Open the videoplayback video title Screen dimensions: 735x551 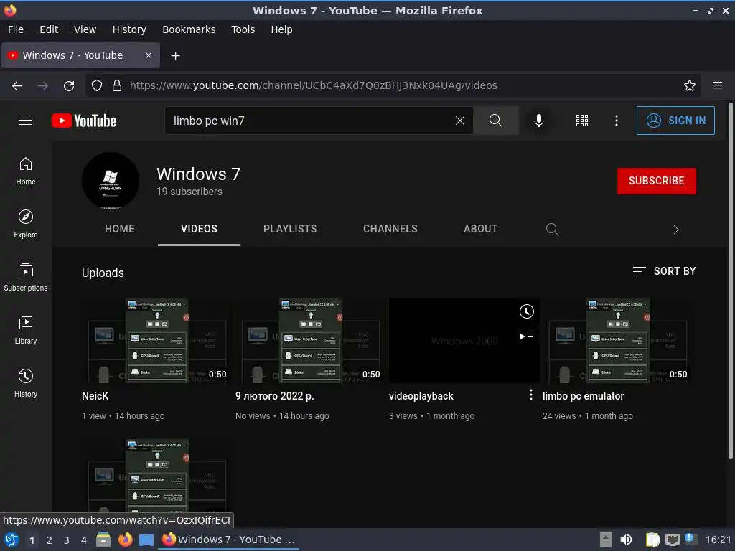tap(421, 396)
